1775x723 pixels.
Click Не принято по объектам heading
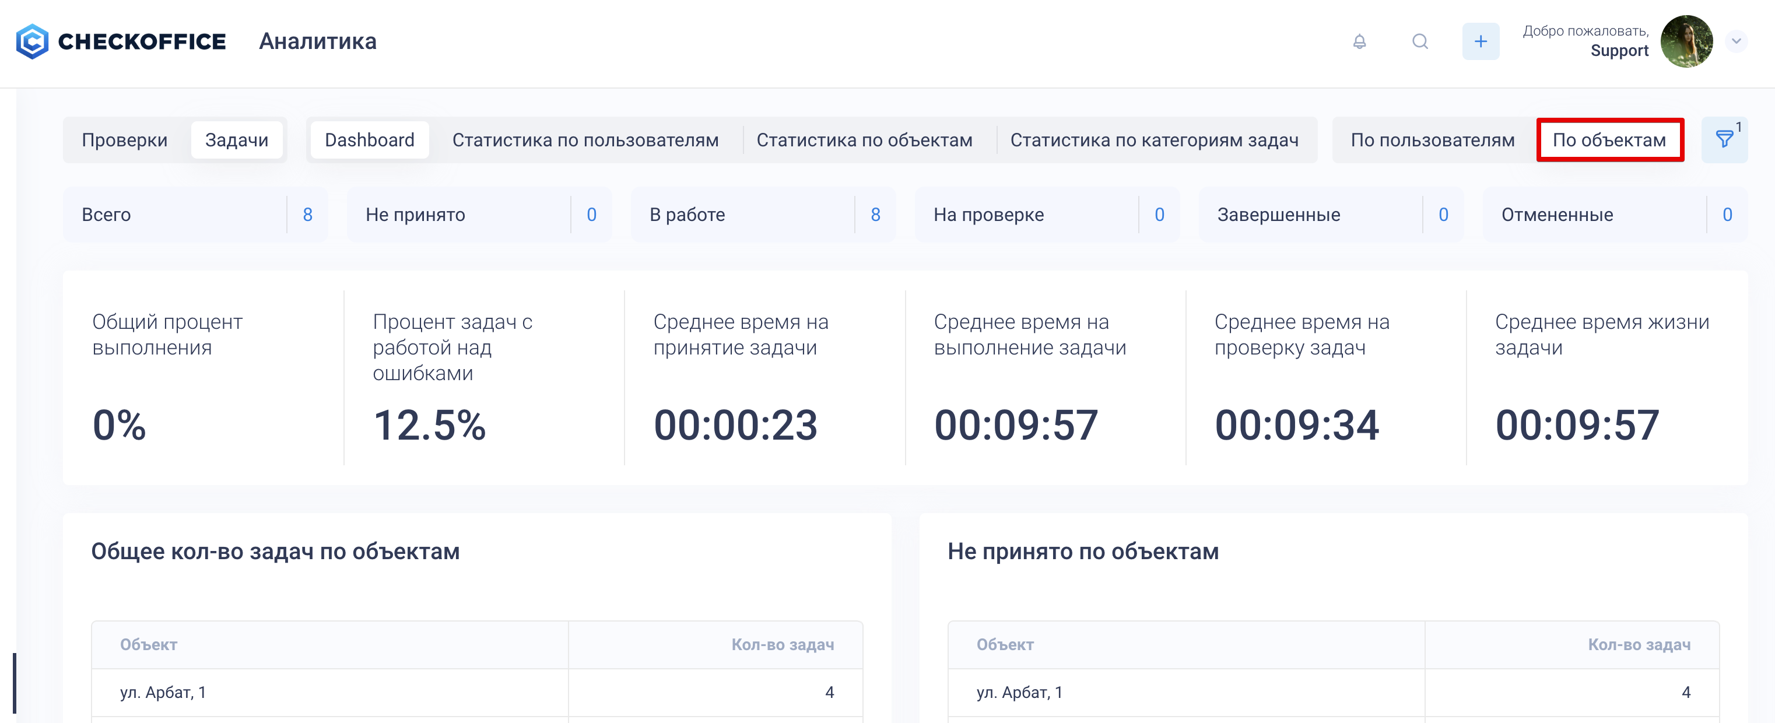(1083, 552)
